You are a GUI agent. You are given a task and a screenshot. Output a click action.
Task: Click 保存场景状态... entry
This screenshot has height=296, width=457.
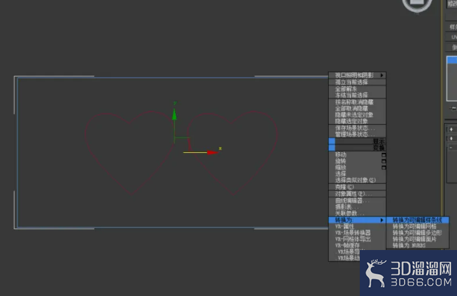[357, 128]
